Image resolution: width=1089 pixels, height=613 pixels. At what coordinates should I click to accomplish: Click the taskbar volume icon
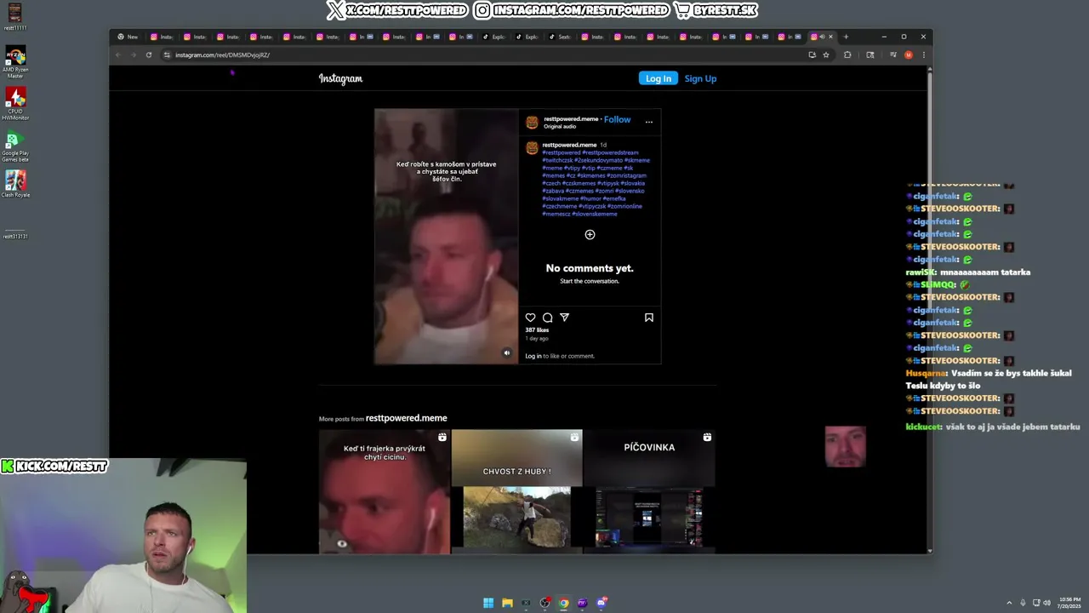tap(1046, 603)
